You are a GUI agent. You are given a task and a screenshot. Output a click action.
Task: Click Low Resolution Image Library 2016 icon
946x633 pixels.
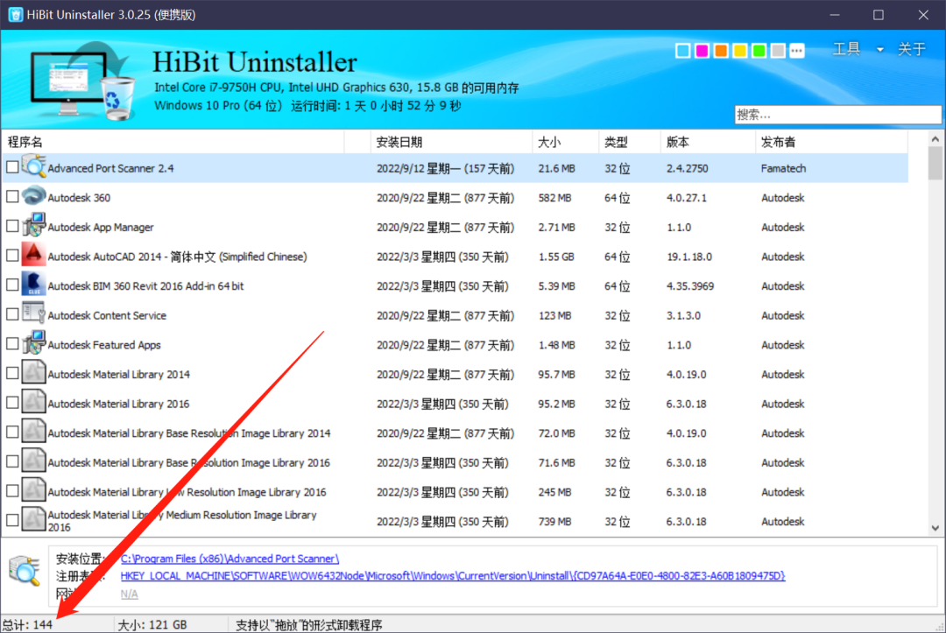tap(34, 491)
